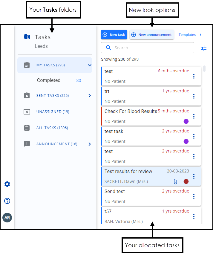Click the help question mark icon

[x=7, y=201]
